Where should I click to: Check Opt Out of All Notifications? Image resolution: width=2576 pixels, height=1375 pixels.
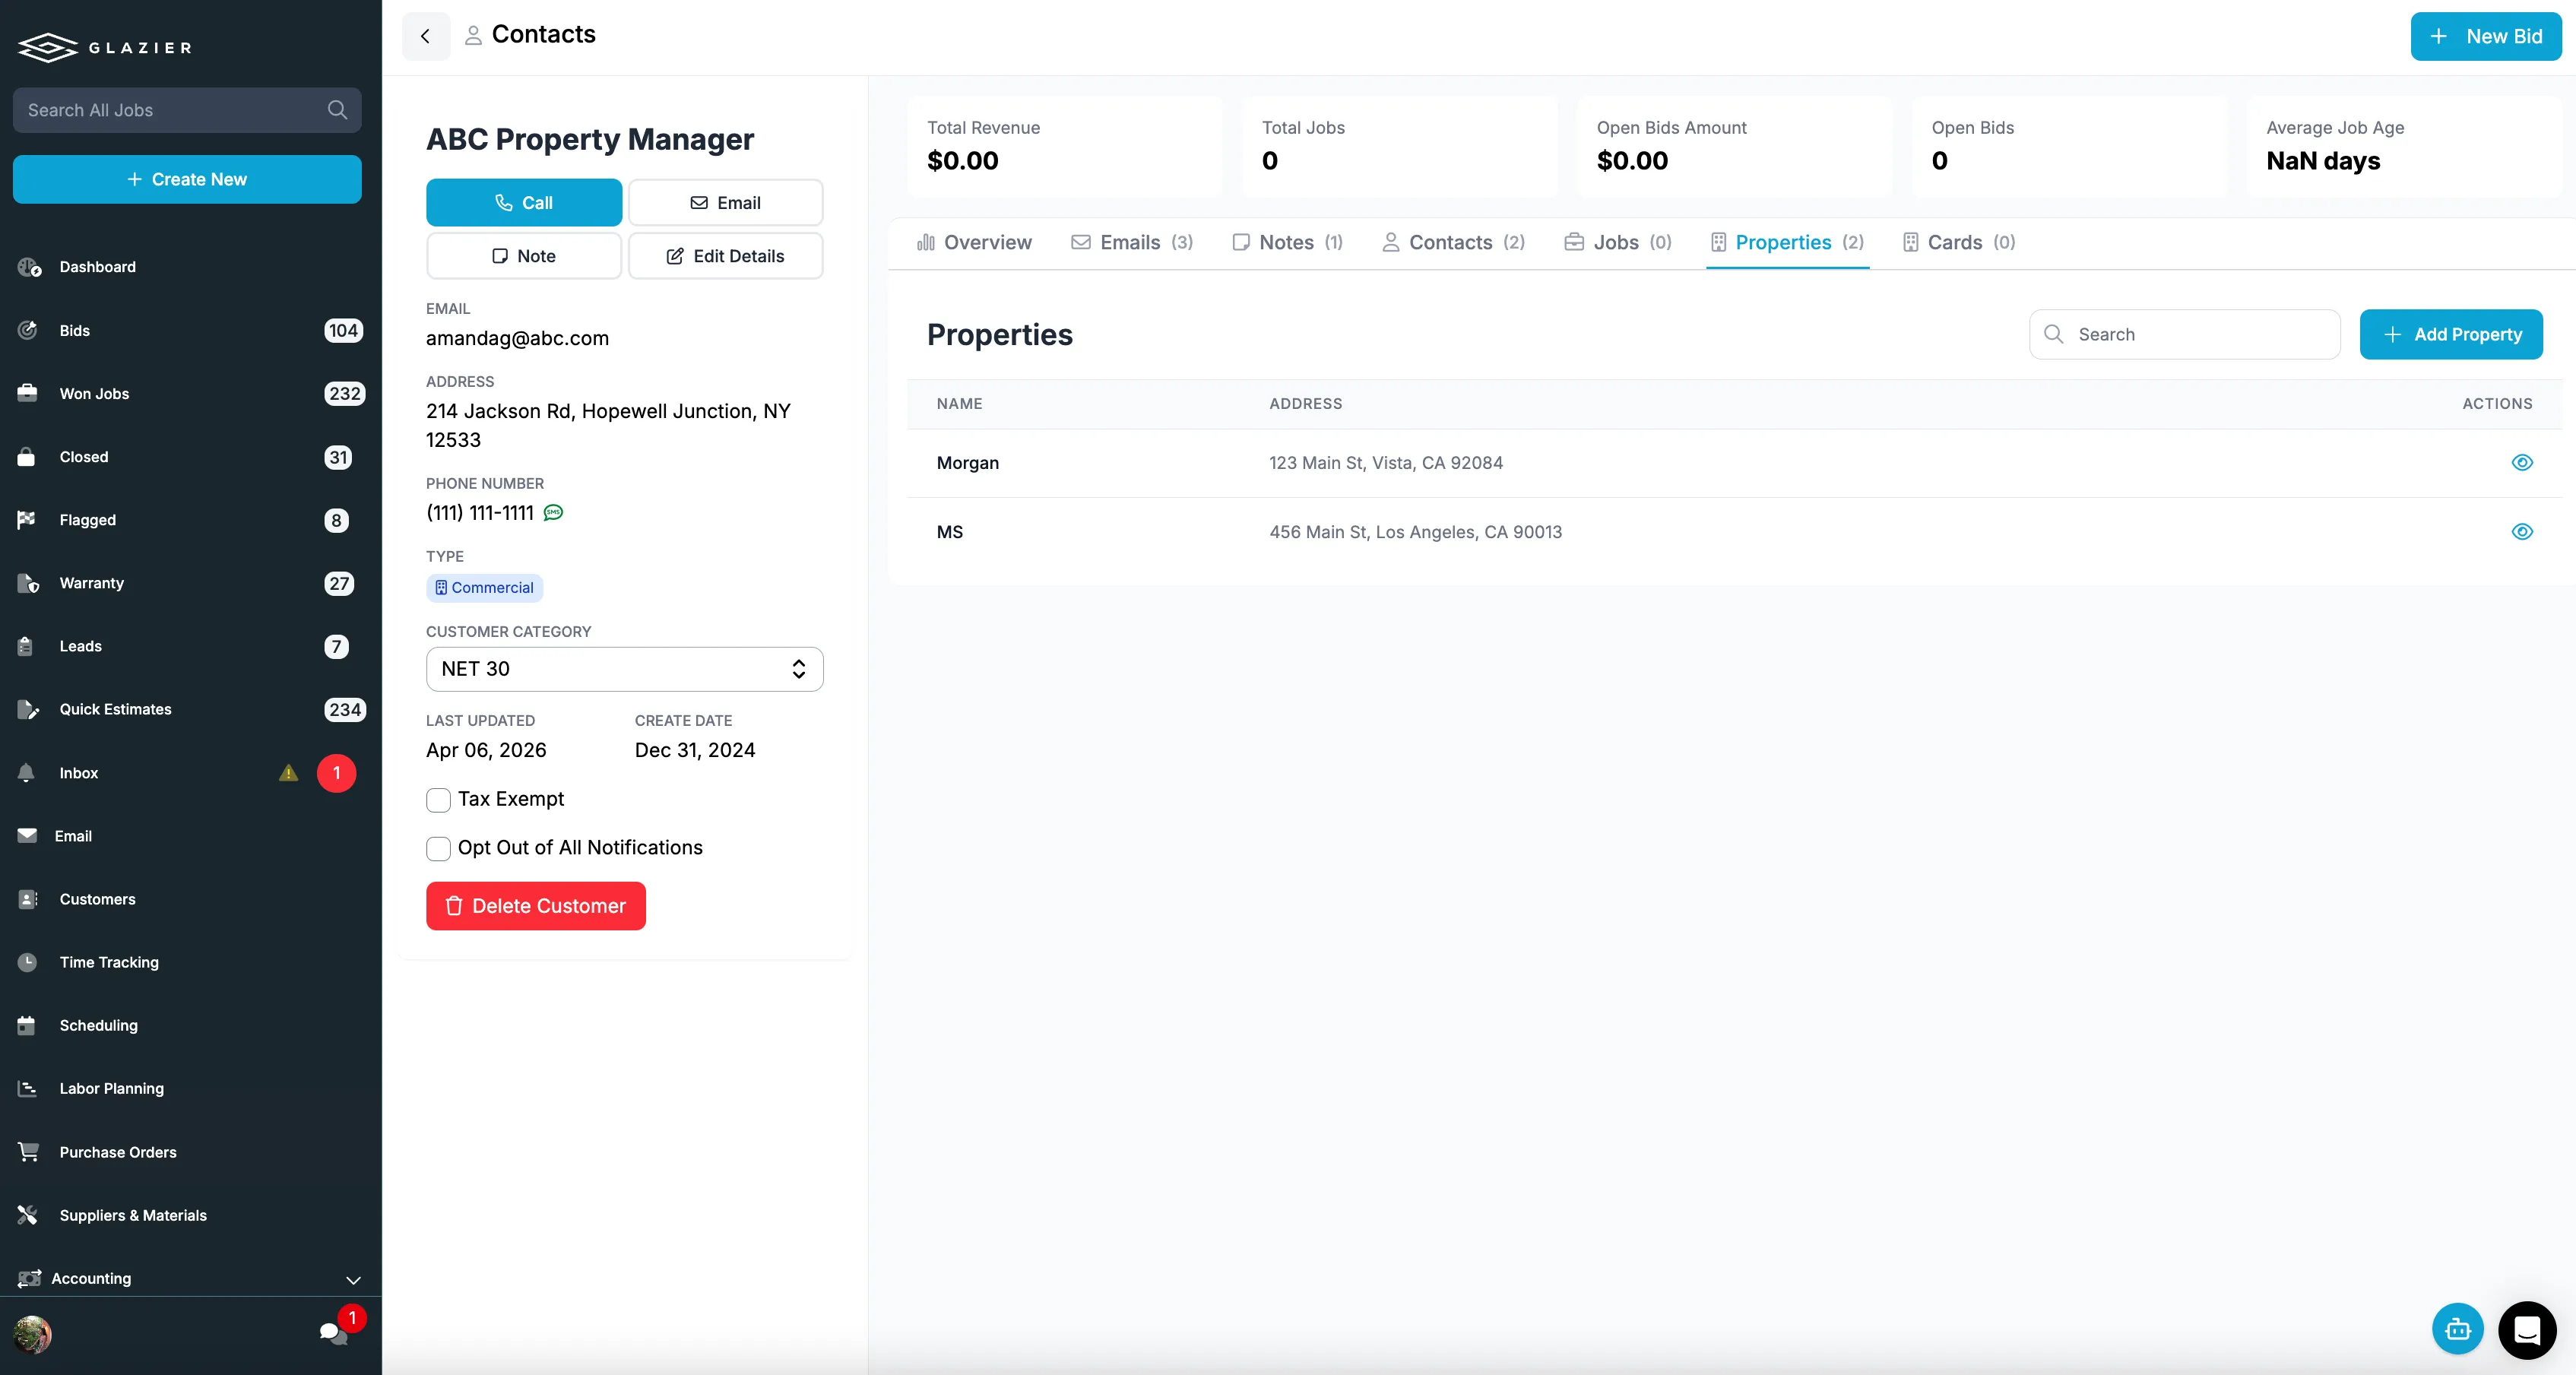point(438,849)
